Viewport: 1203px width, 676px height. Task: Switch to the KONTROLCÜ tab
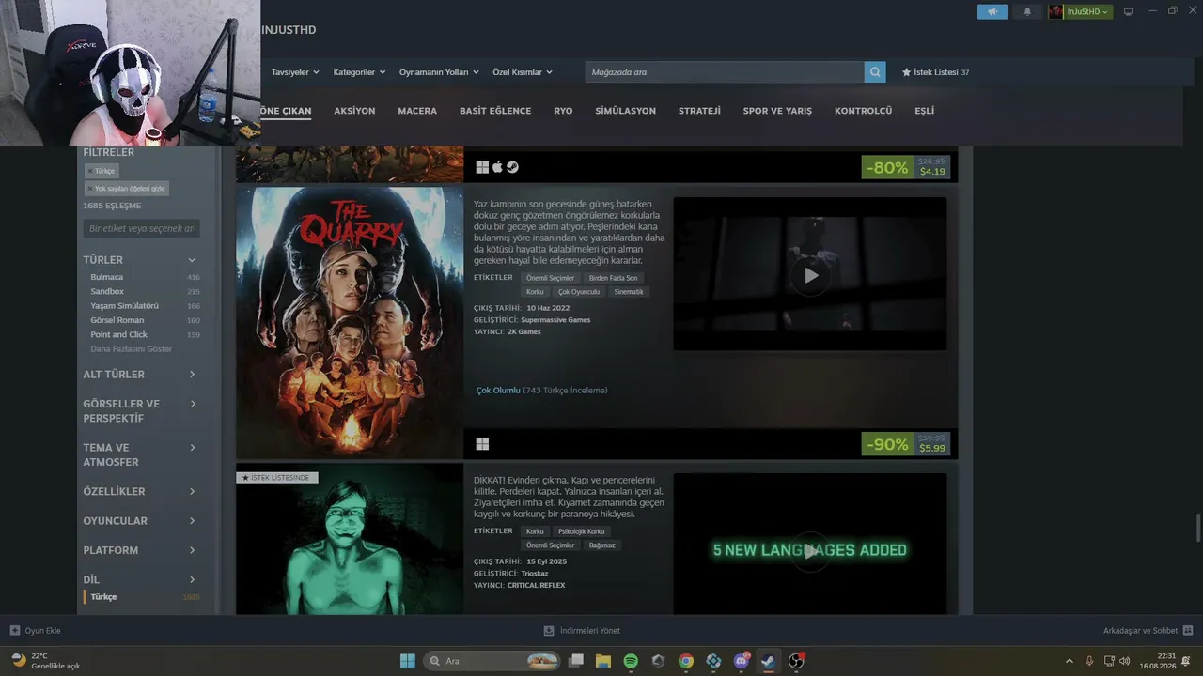(863, 111)
